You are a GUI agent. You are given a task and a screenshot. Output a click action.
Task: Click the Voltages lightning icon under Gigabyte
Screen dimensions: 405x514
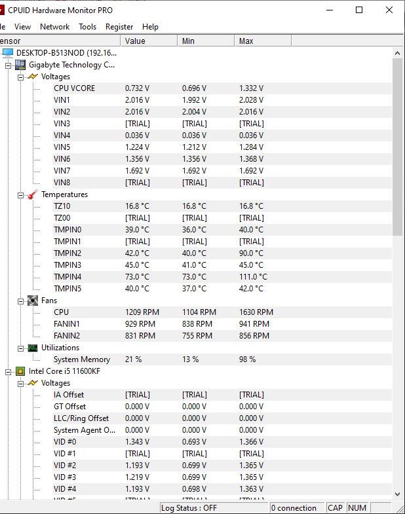coord(32,77)
